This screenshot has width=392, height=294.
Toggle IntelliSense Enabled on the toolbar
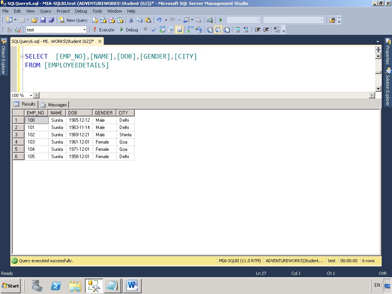(179, 29)
